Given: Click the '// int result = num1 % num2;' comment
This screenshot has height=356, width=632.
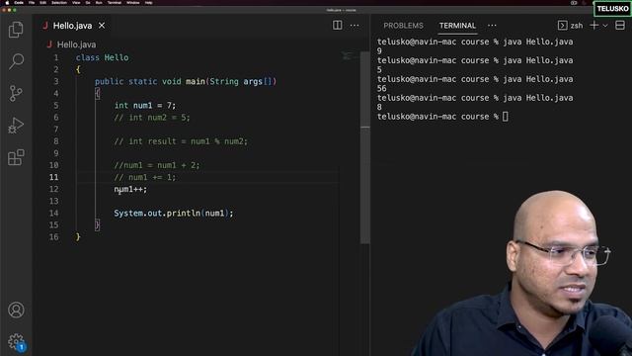Looking at the screenshot, I should coord(181,141).
